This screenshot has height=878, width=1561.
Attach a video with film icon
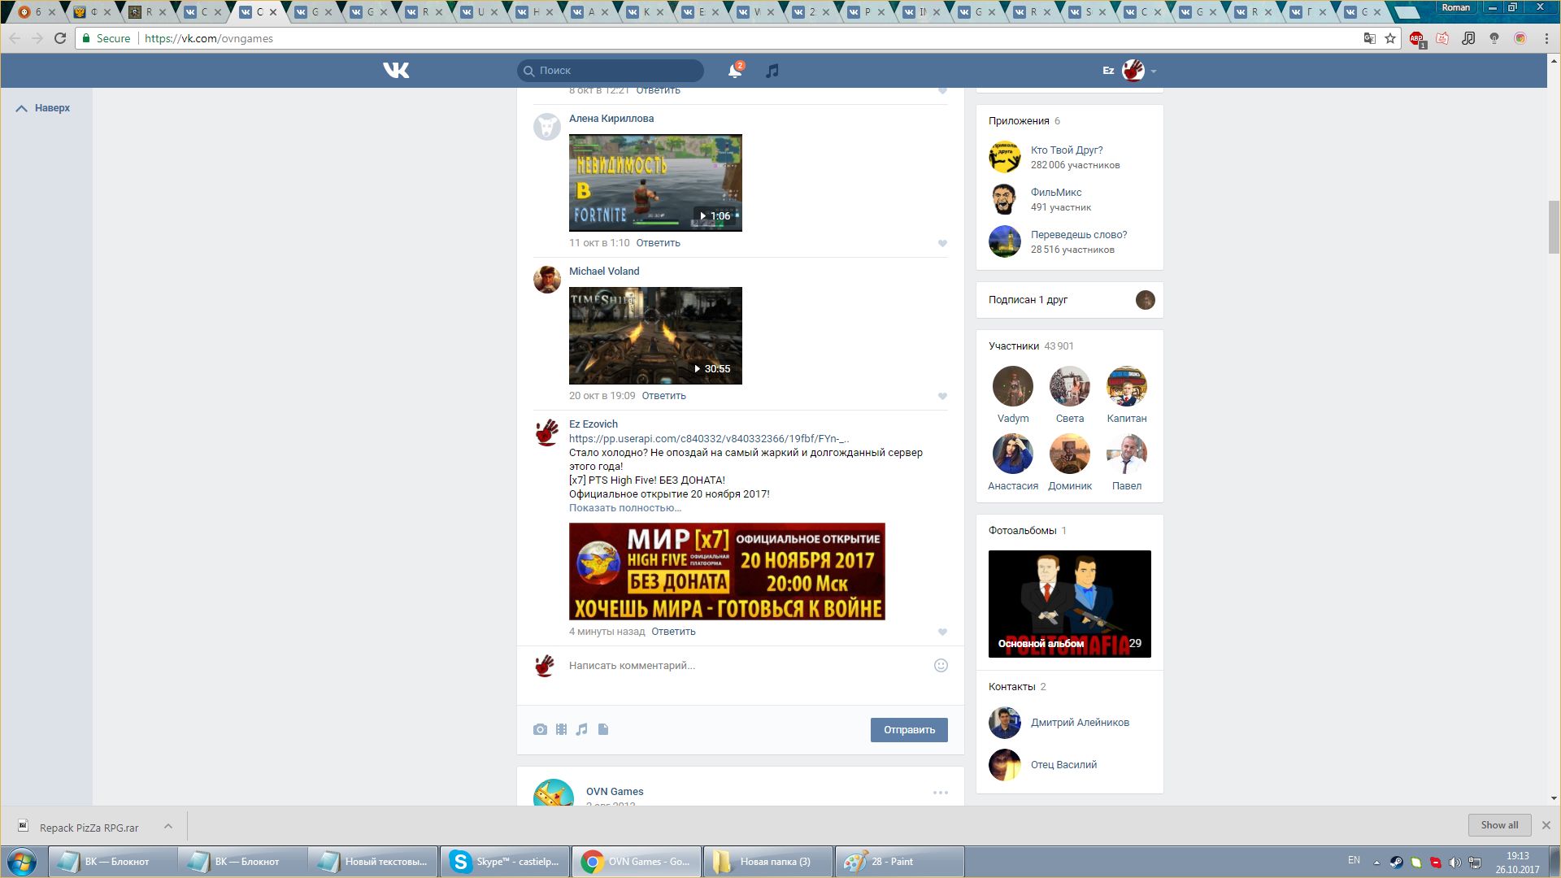(561, 729)
